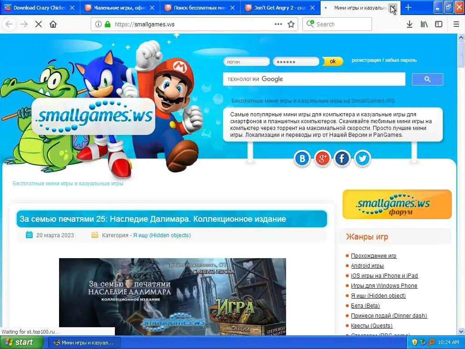This screenshot has width=465, height=349.
Task: Toggle the sidebar view icon
Action: (x=439, y=25)
